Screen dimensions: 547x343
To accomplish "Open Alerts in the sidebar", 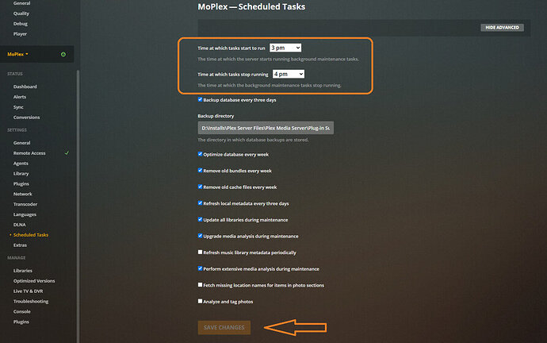I will (x=20, y=97).
